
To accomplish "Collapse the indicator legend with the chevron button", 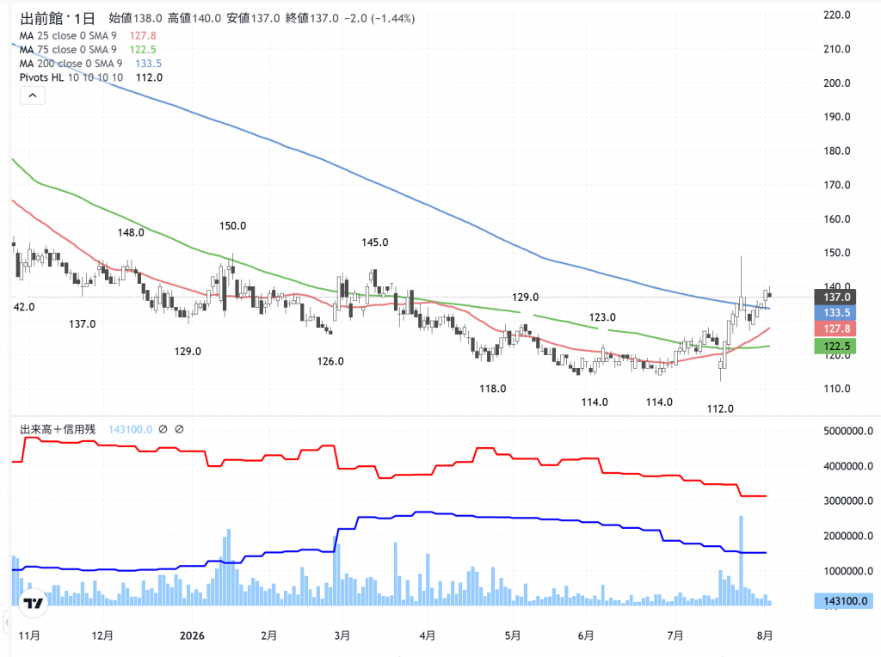I will (x=33, y=95).
